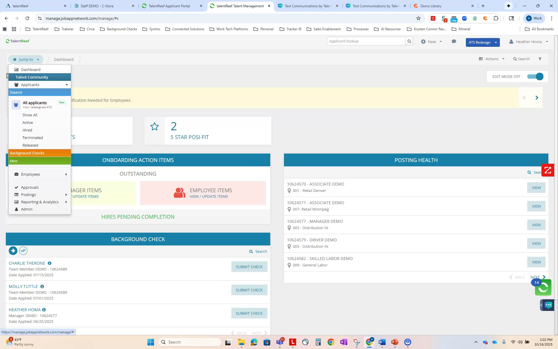Click the info icon next to CHARLIE THERONE
This screenshot has width=558, height=349.
click(x=49, y=263)
